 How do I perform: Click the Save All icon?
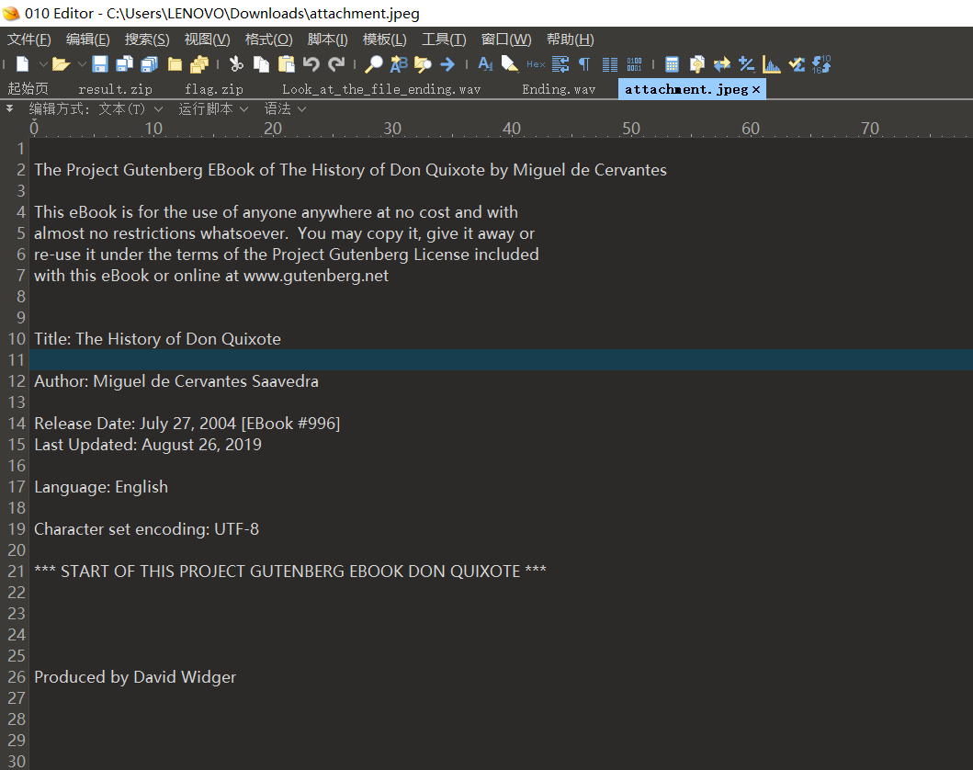150,64
